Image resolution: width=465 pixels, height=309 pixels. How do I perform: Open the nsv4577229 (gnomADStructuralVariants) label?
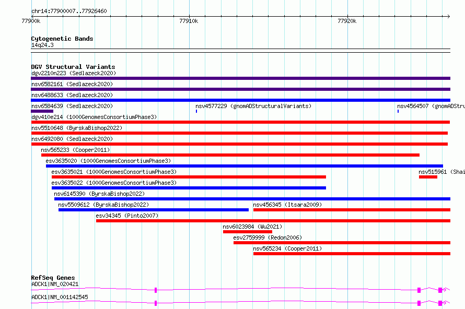click(253, 106)
